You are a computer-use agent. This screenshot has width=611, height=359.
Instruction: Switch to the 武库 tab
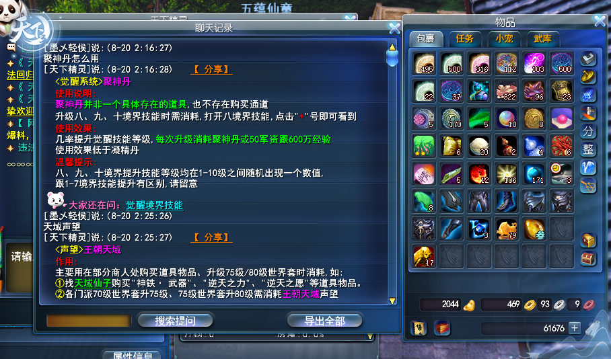pos(542,38)
